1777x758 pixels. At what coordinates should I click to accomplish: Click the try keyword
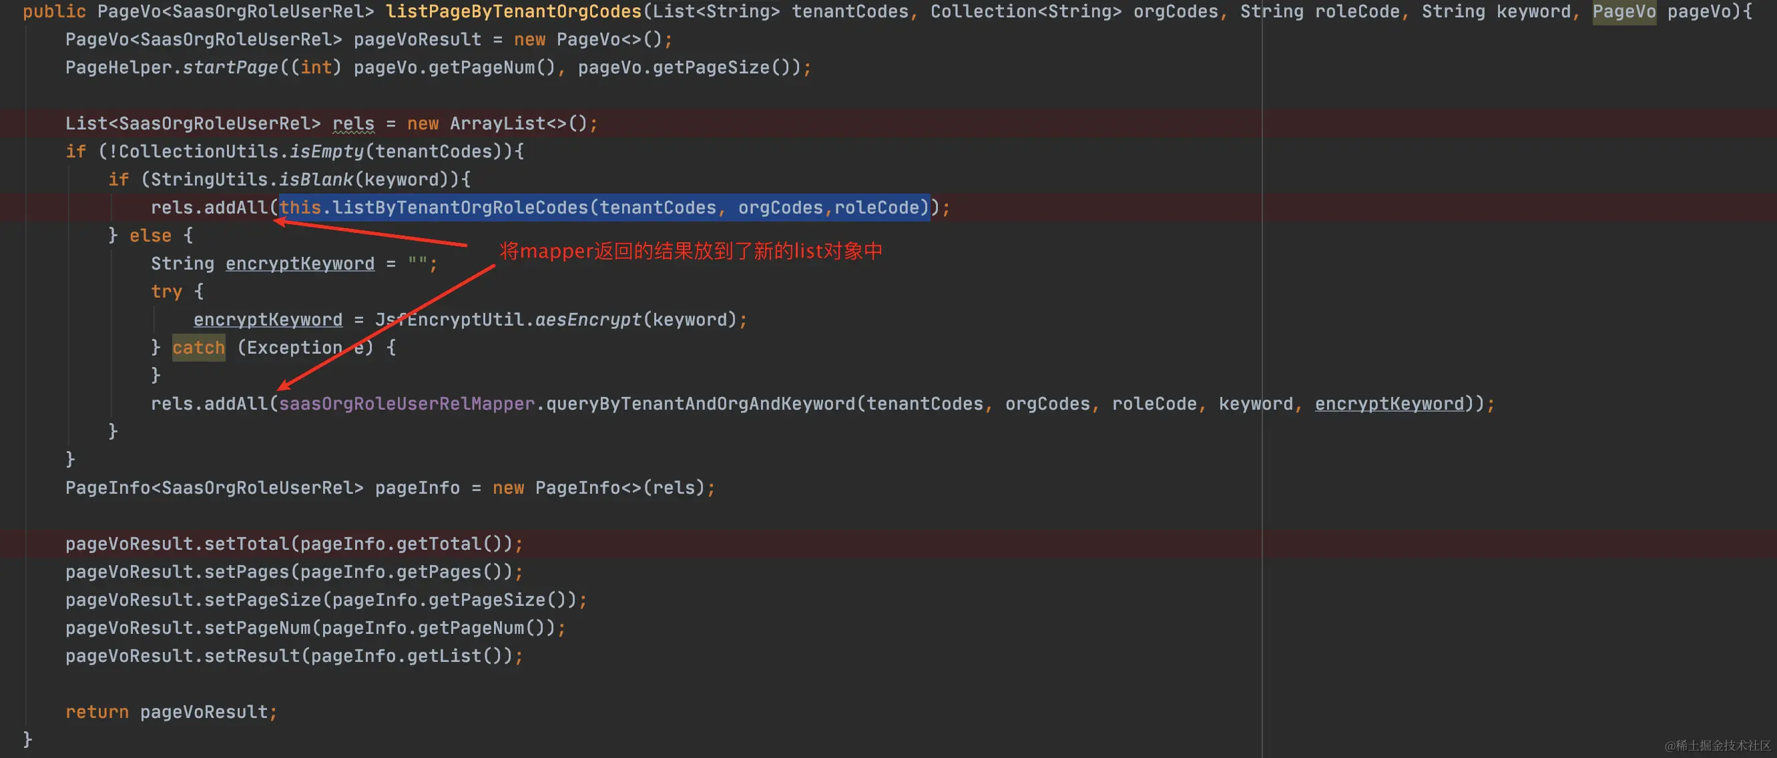(166, 292)
